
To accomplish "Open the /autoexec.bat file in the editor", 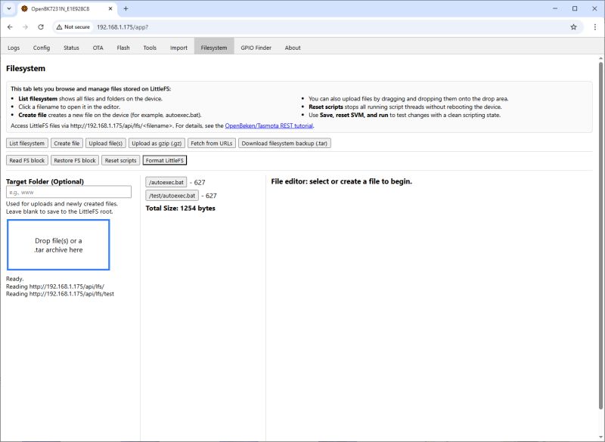I will [167, 181].
